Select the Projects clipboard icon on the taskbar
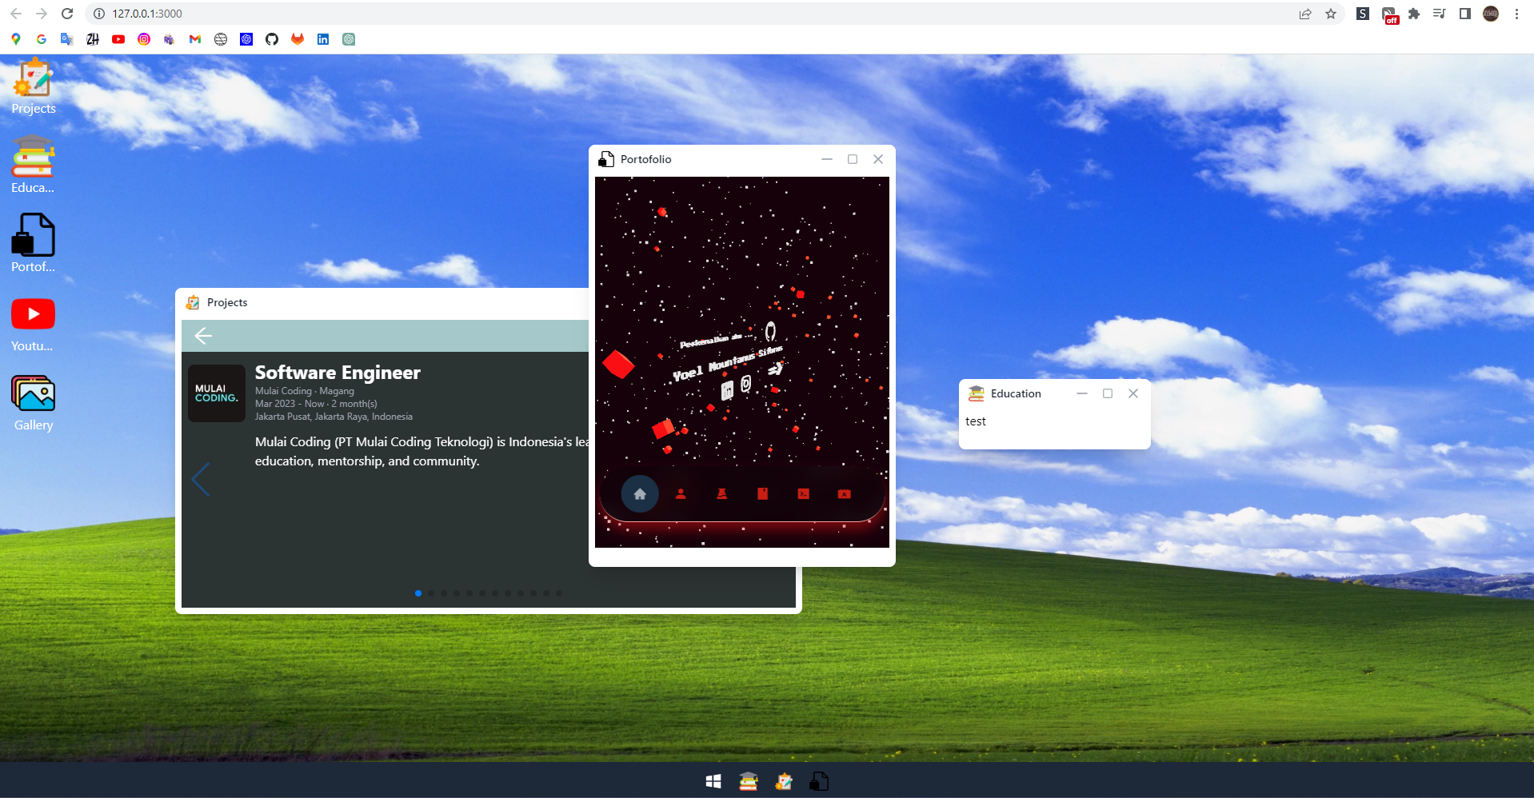The width and height of the screenshot is (1534, 798). click(x=784, y=781)
